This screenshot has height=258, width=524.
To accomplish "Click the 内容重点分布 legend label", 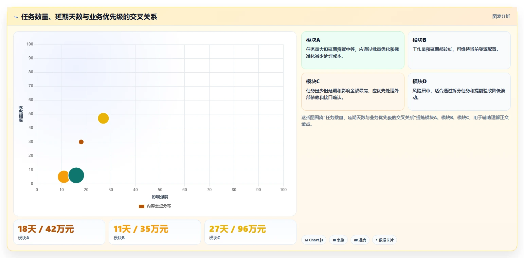I will pos(159,206).
